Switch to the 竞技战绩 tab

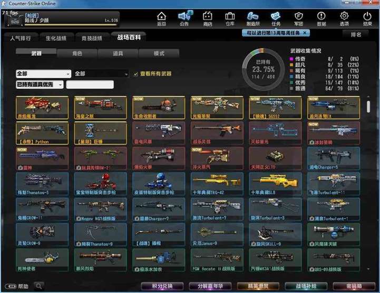click(x=92, y=38)
